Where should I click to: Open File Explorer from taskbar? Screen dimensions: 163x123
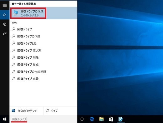click(x=101, y=119)
